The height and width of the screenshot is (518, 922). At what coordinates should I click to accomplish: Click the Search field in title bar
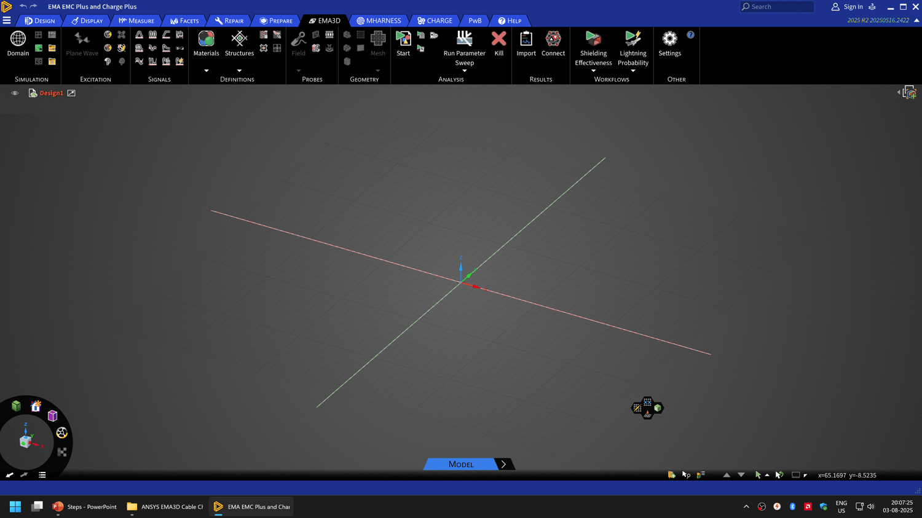[x=777, y=7]
